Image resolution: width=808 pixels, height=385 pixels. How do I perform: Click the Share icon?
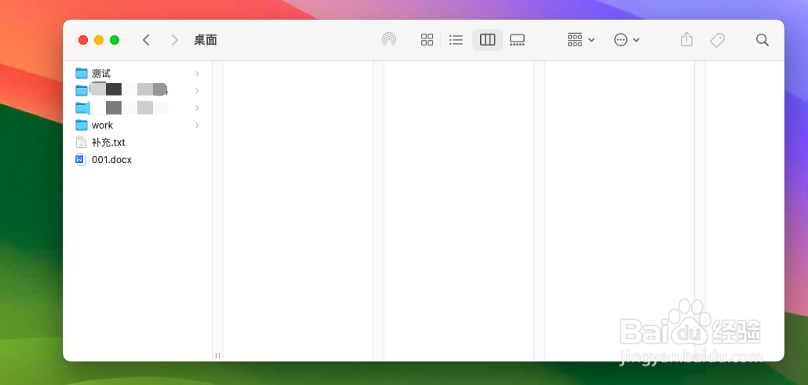[x=686, y=40]
